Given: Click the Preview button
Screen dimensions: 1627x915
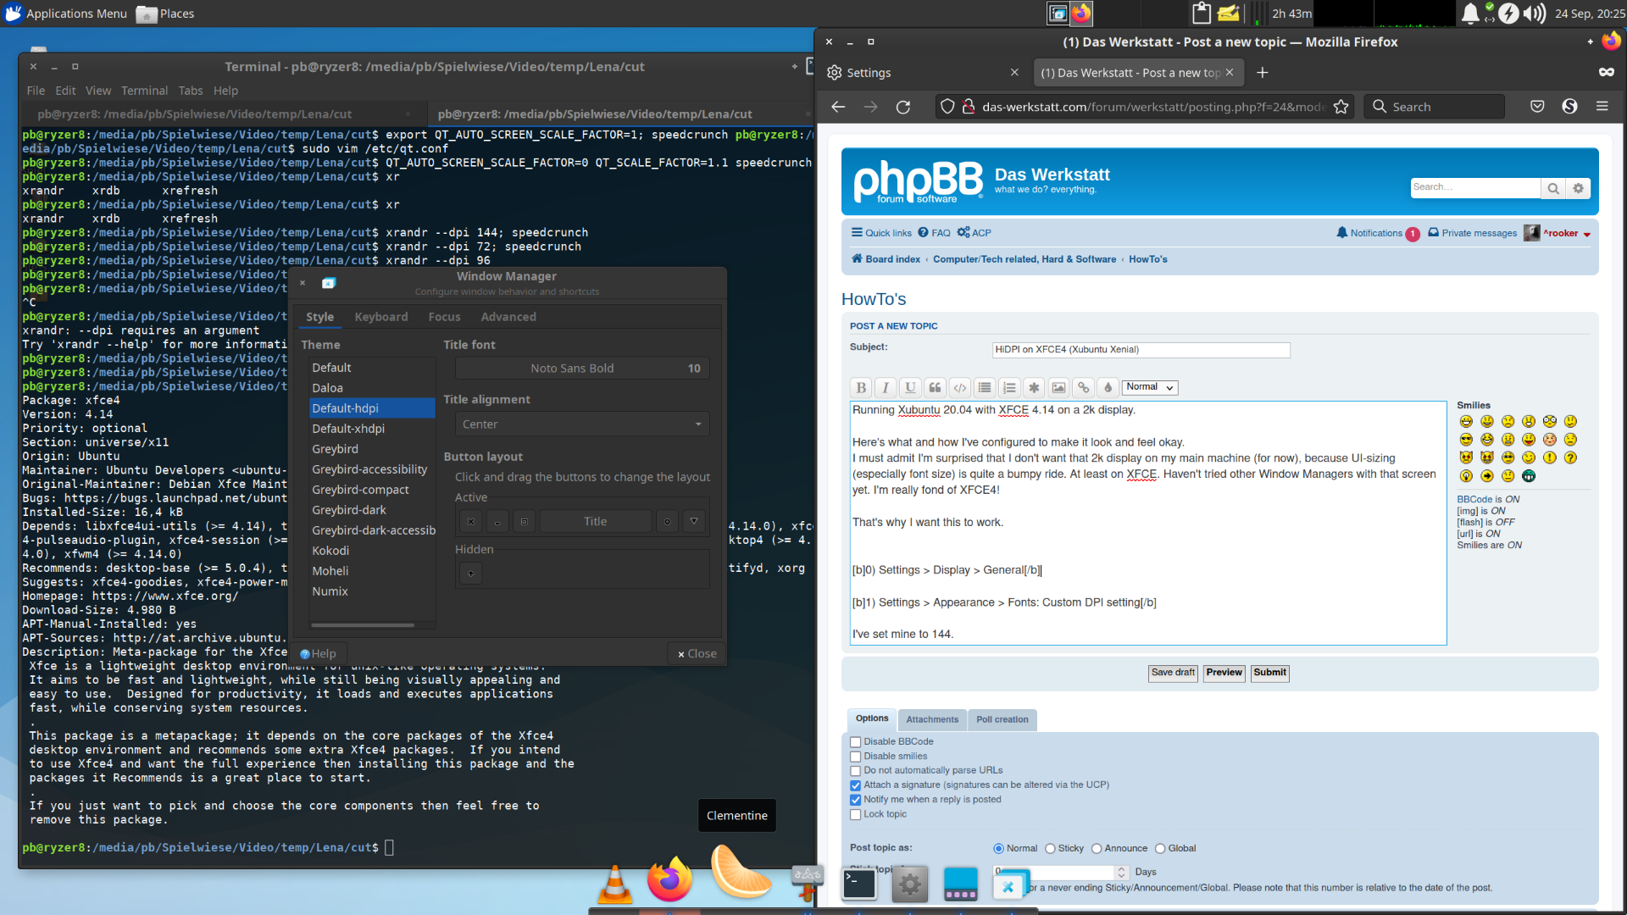Looking at the screenshot, I should point(1224,673).
